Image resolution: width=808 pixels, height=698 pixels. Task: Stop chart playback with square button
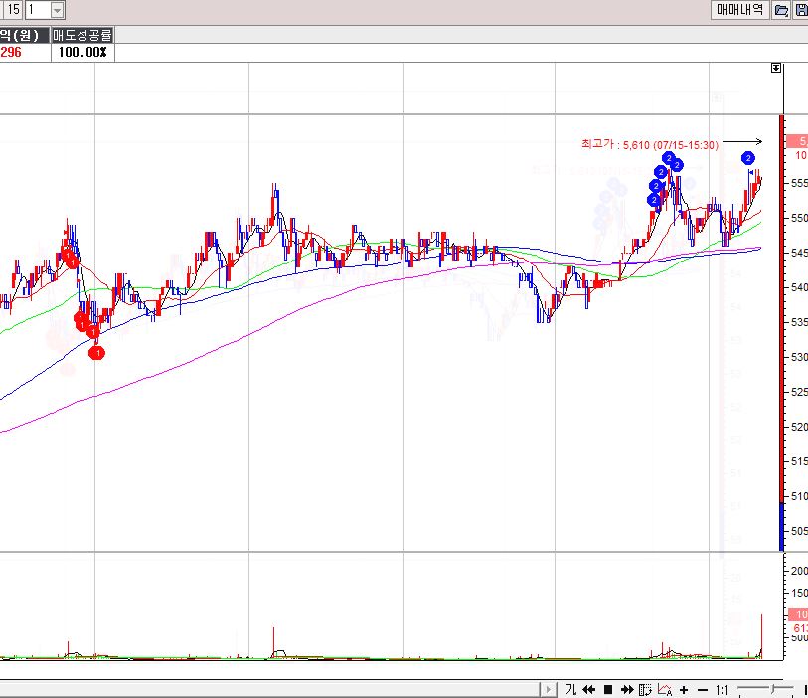[608, 689]
